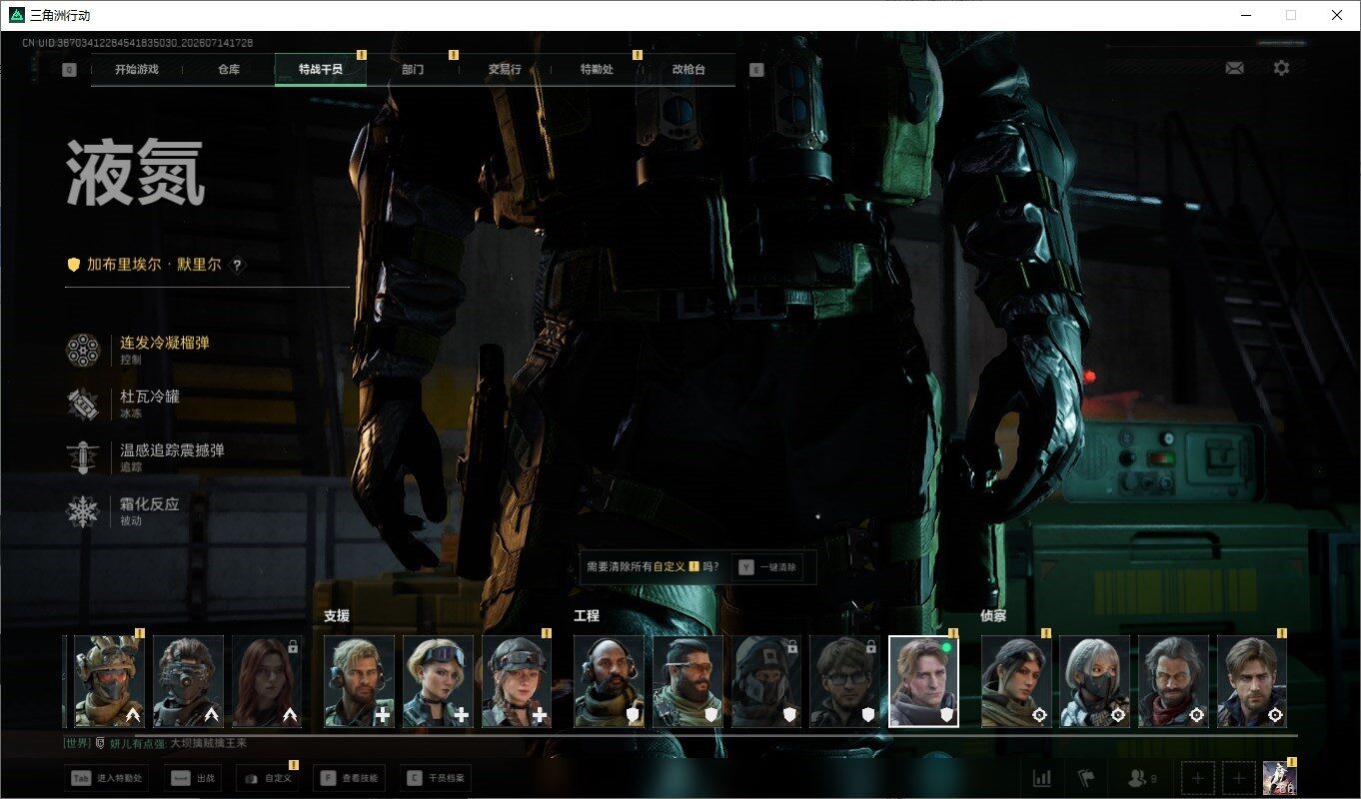This screenshot has width=1361, height=799.
Task: Click the 出战 deploy button
Action: click(x=193, y=778)
